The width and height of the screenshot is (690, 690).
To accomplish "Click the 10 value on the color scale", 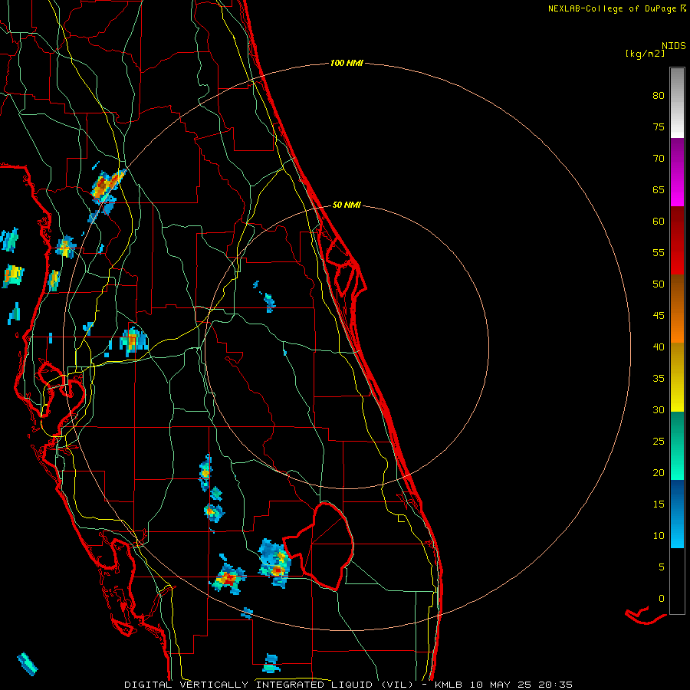I will 659,536.
